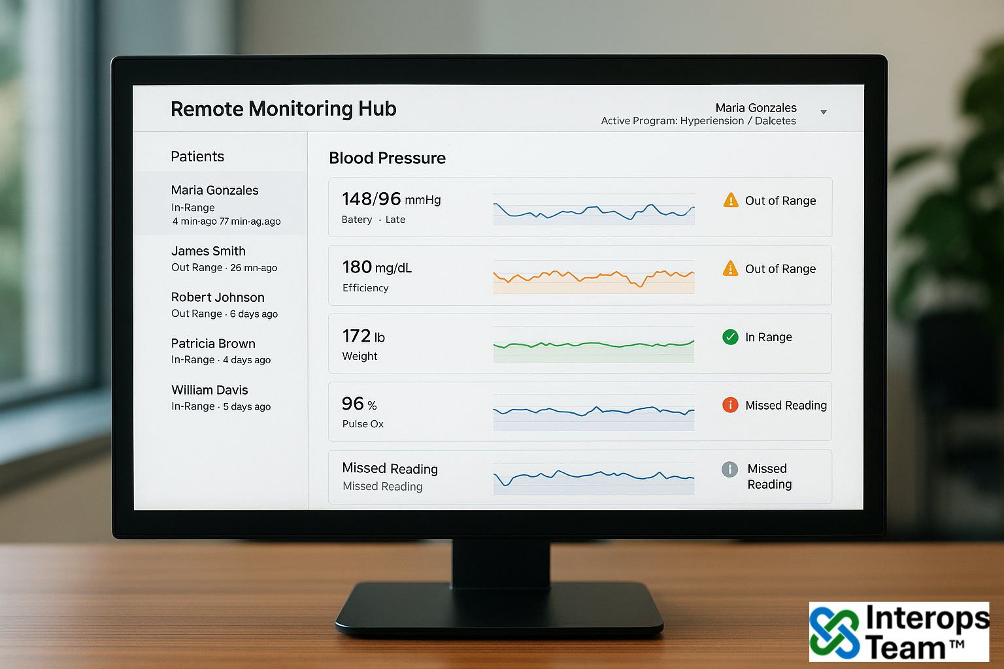Screen dimensions: 1004x669
Task: Click the red Pulse Ox Missed Reading icon
Action: 730,405
